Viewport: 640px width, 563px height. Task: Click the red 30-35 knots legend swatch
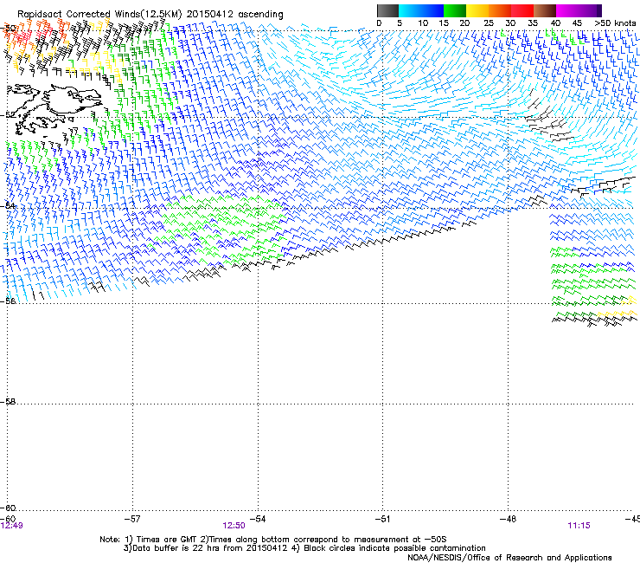(522, 10)
